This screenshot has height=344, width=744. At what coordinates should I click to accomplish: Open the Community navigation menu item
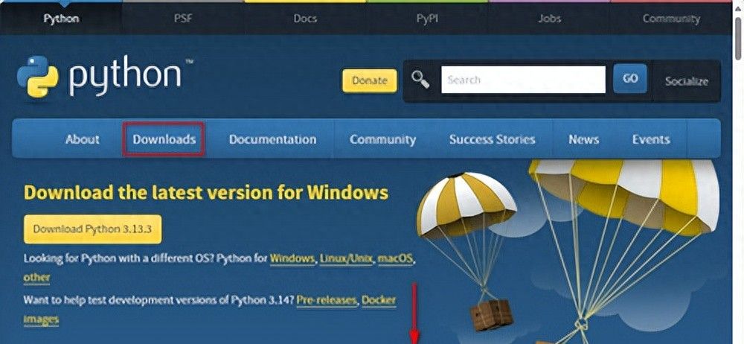[382, 139]
